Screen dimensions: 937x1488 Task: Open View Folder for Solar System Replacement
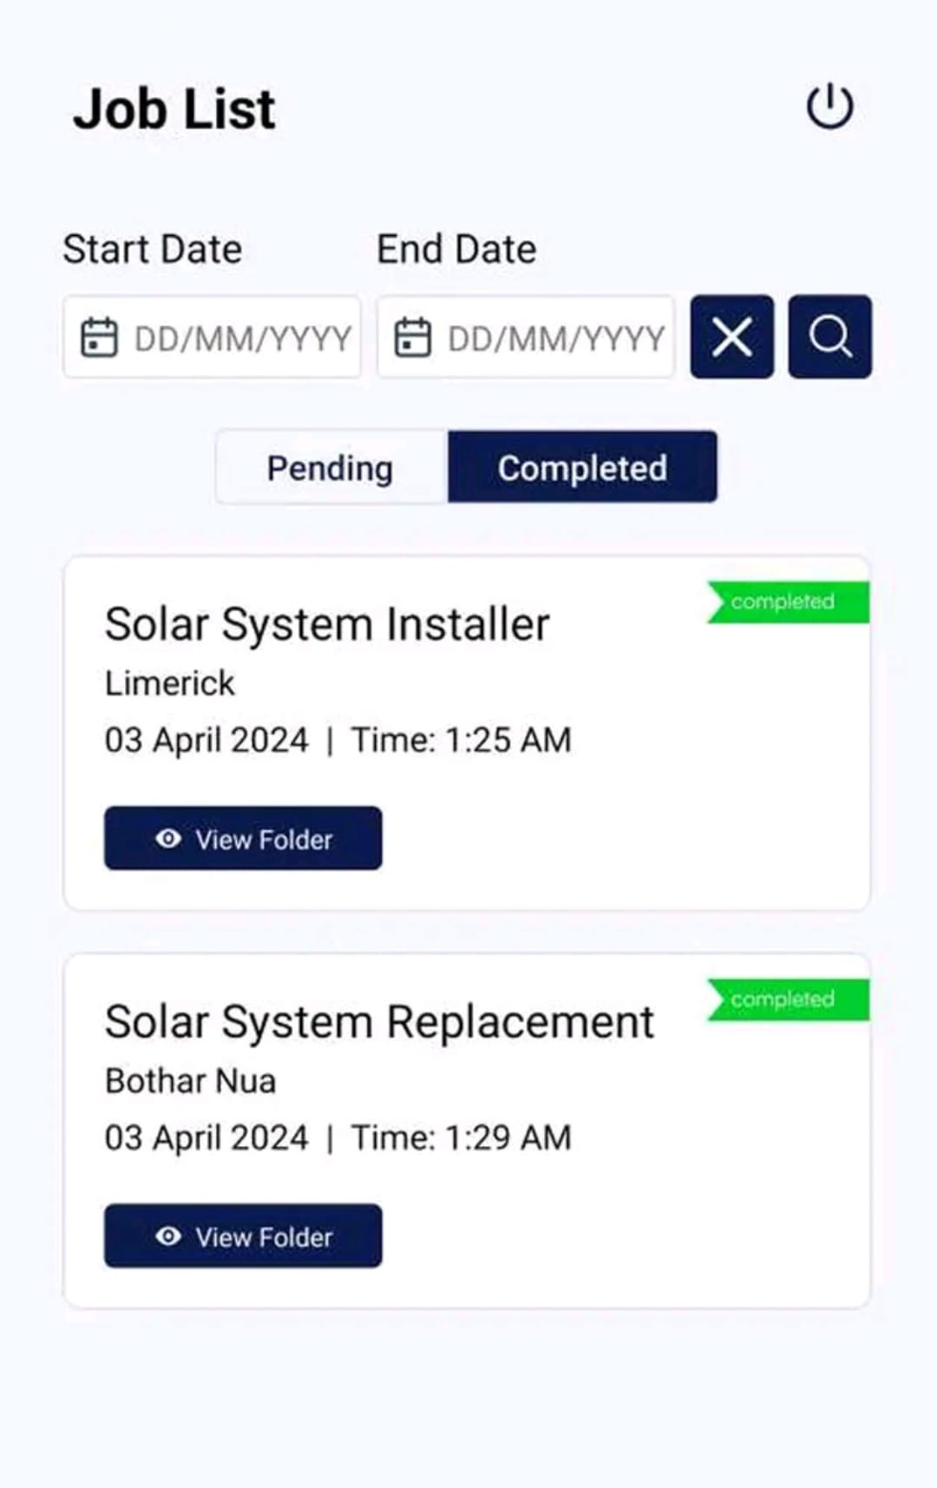[x=243, y=1236]
